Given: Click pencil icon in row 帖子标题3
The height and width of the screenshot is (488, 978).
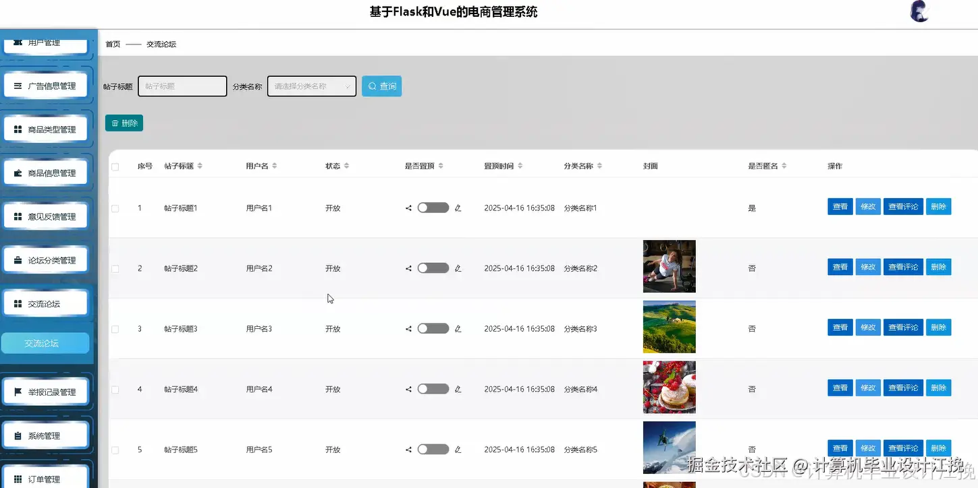Looking at the screenshot, I should click(458, 329).
